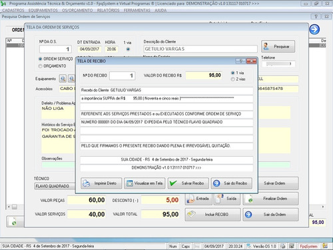The width and height of the screenshot is (333, 250).
Task: Click the Descrição do Cliente field
Action: [200, 49]
